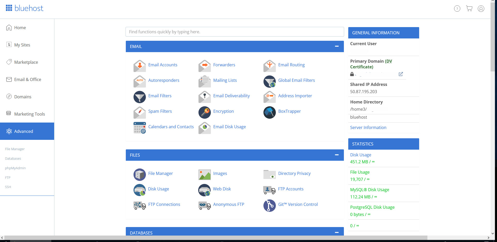
Task: Click the Calendars and Contacts calendar icon
Action: click(x=140, y=128)
